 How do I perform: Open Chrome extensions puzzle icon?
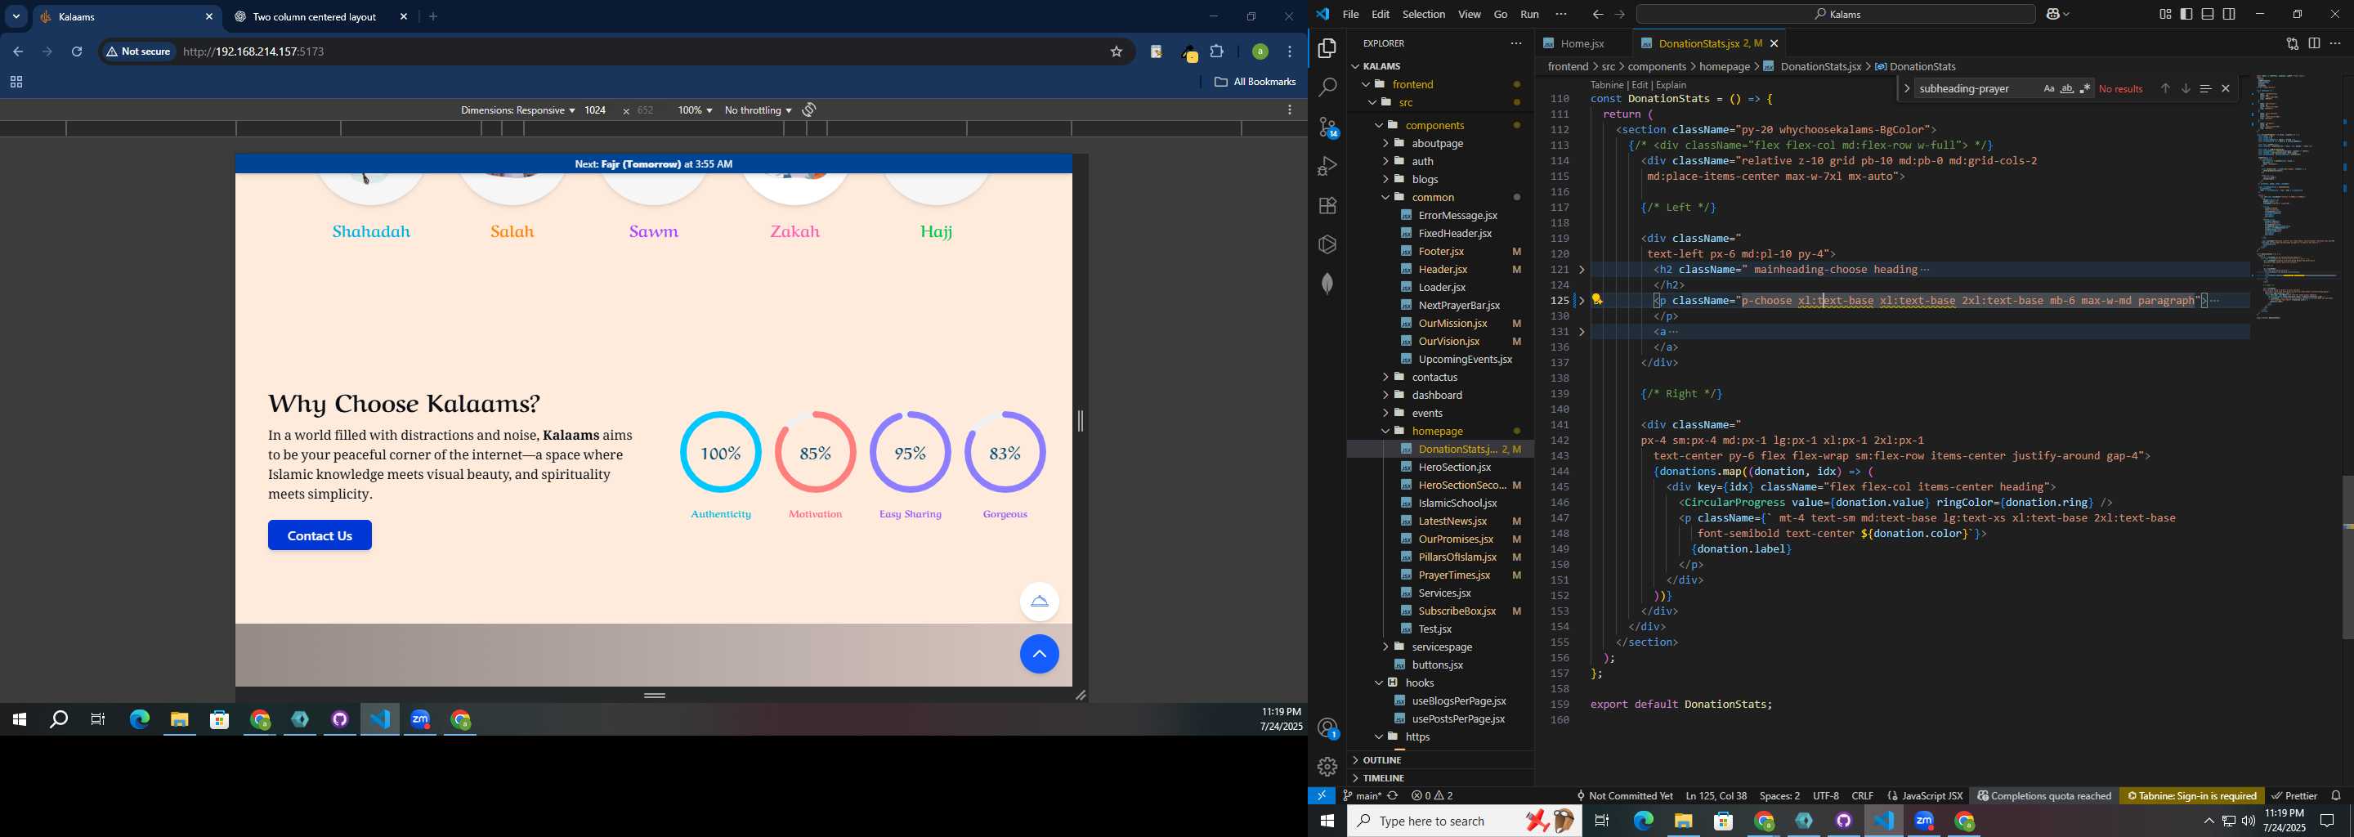point(1216,52)
